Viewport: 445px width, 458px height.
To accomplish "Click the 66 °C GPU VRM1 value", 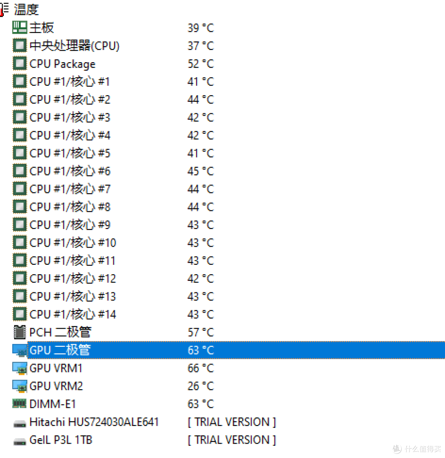I will 201,368.
